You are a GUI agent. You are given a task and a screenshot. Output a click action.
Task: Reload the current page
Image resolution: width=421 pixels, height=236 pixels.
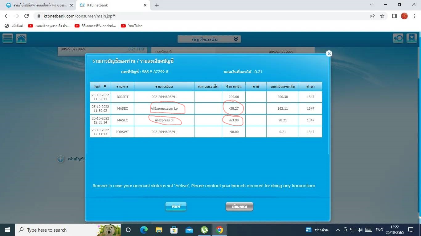(27, 16)
